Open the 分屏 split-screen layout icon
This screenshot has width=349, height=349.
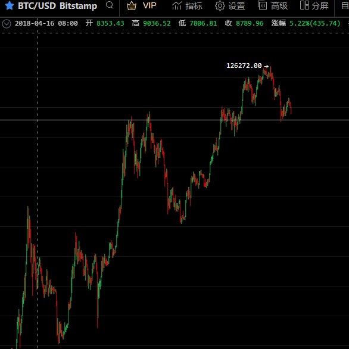click(x=304, y=5)
